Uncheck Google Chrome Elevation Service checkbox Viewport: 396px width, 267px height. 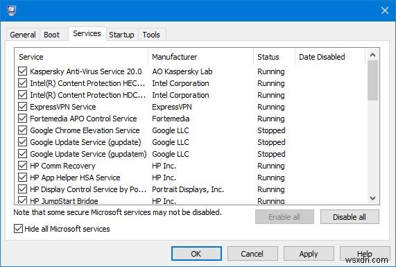click(x=22, y=130)
